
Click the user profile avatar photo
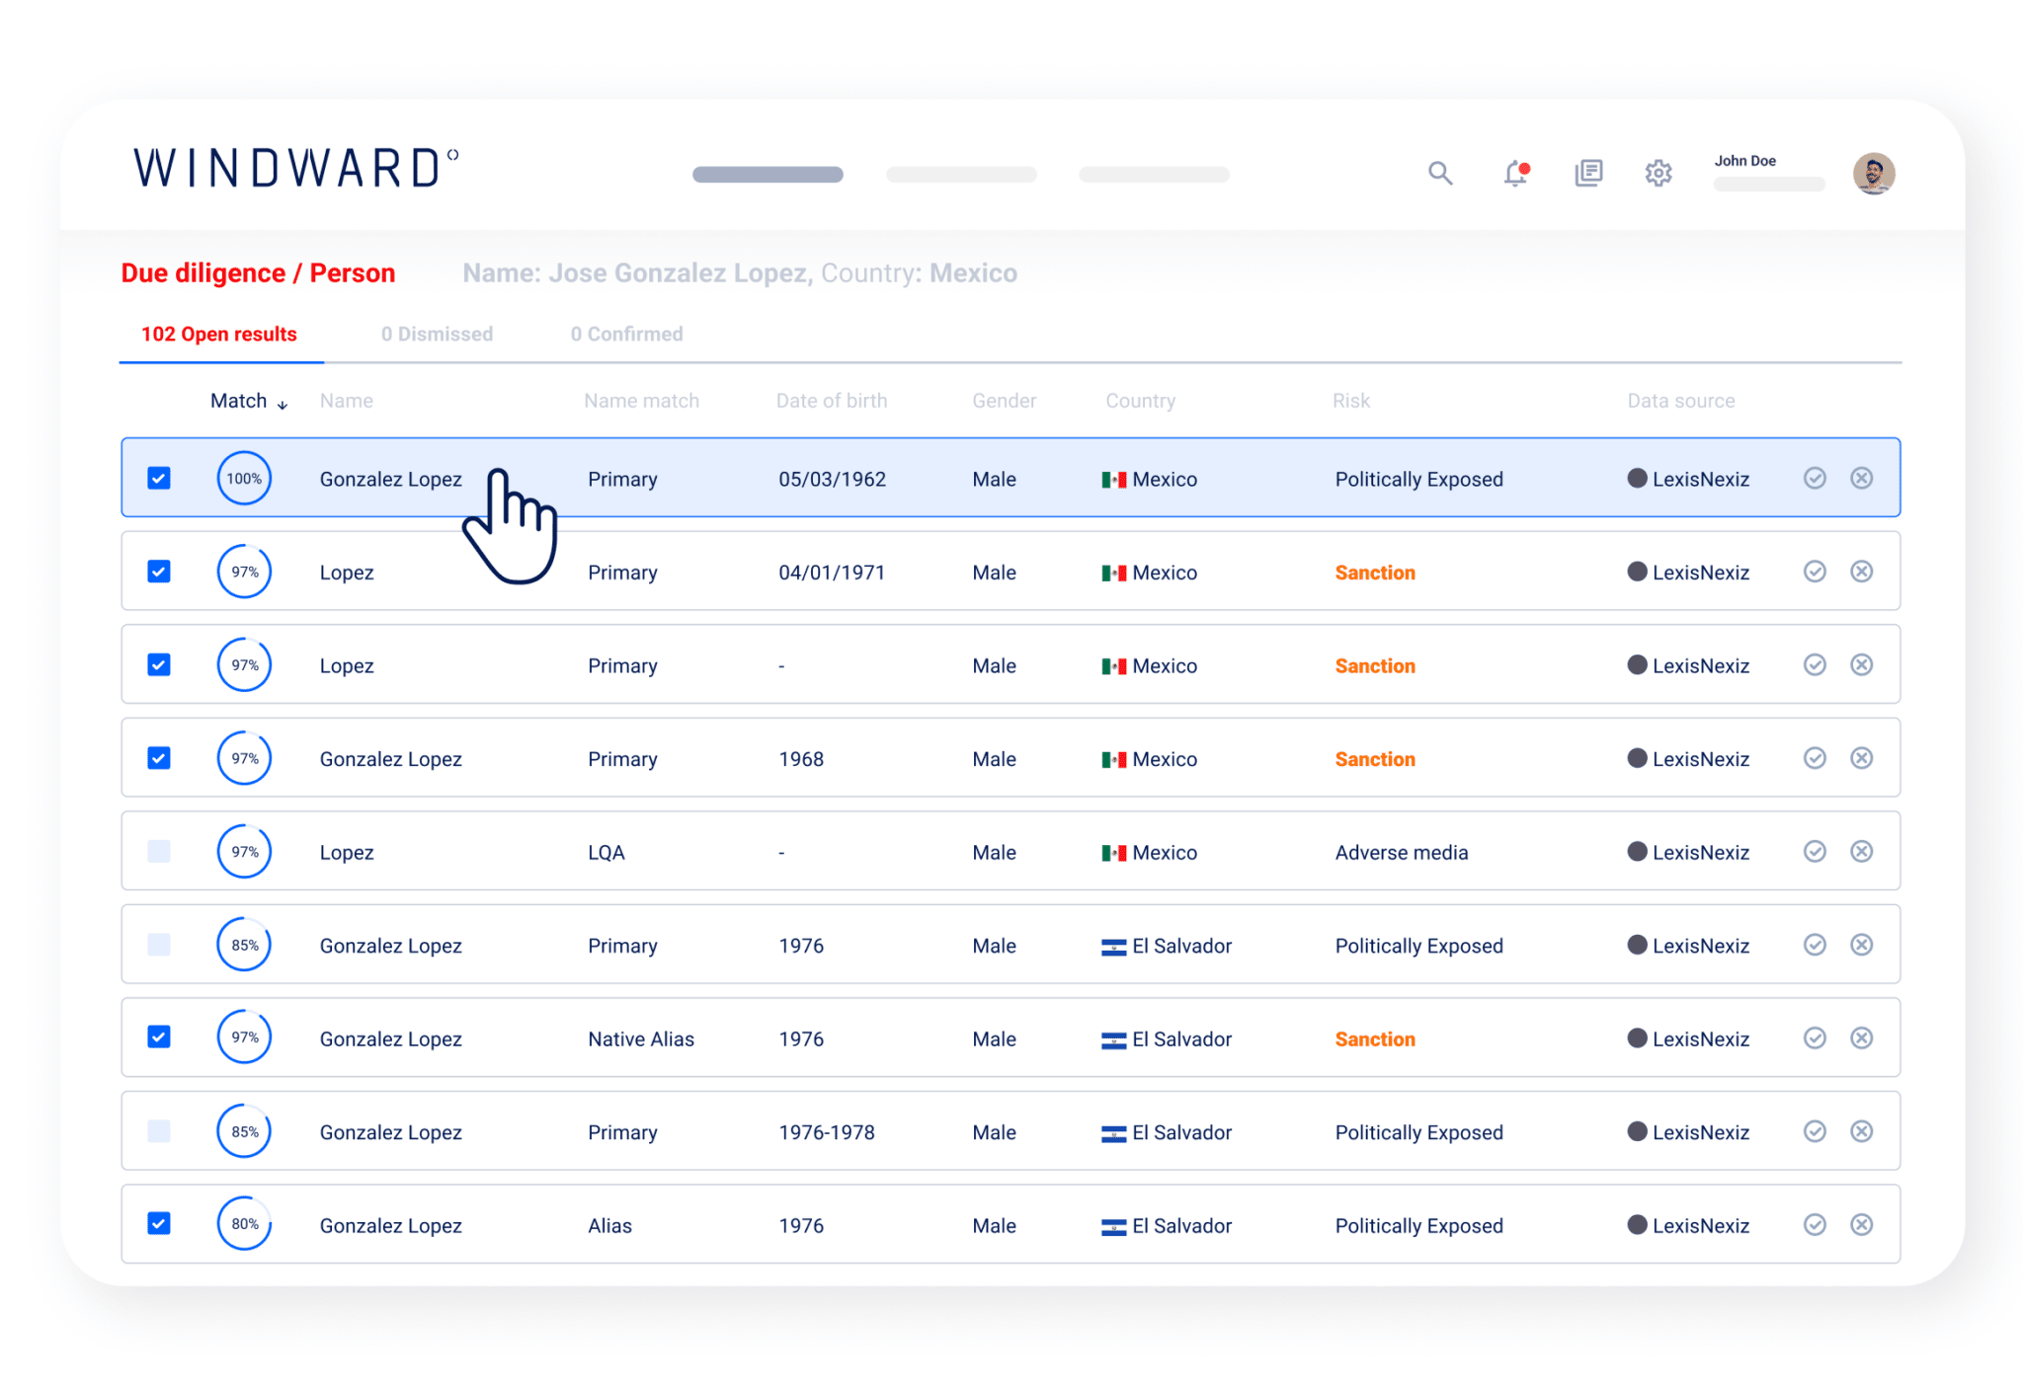click(1873, 174)
